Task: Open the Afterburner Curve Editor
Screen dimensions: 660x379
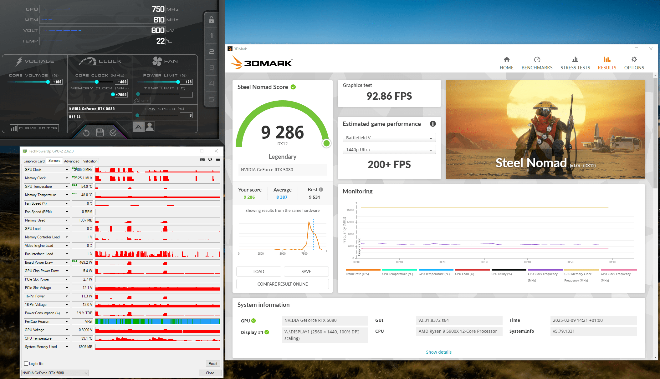Action: click(x=35, y=128)
